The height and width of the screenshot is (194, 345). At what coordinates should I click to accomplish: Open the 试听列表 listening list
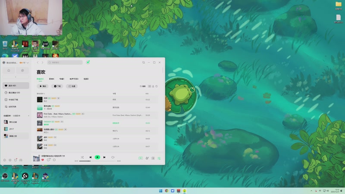16,106
